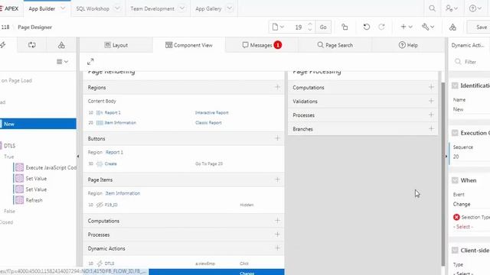The image size is (490, 275).
Task: Add a validation with plus icon
Action: (431, 101)
